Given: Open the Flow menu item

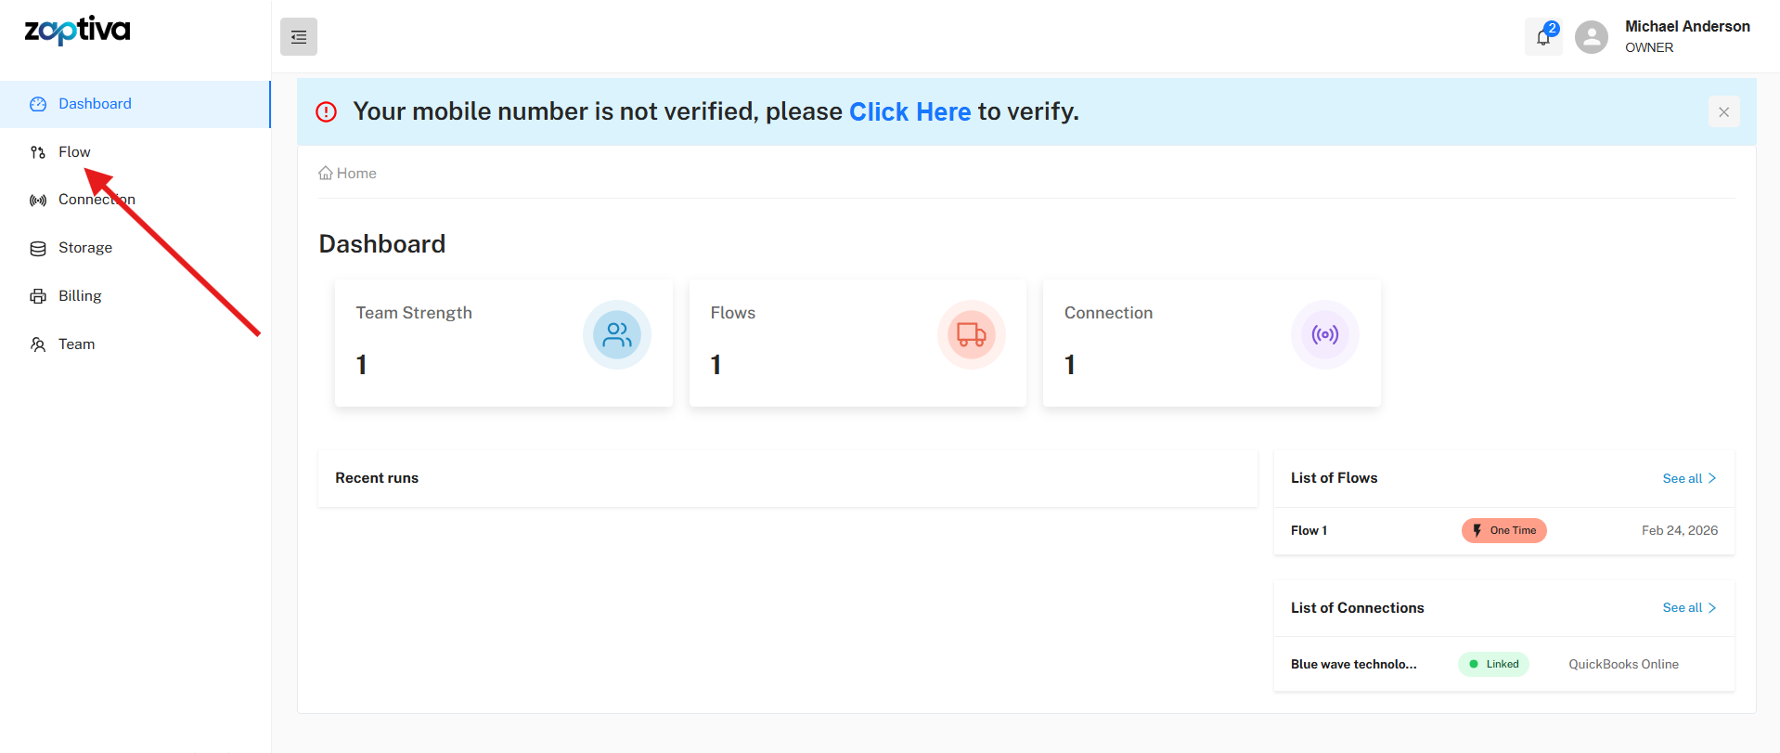Looking at the screenshot, I should [x=74, y=152].
